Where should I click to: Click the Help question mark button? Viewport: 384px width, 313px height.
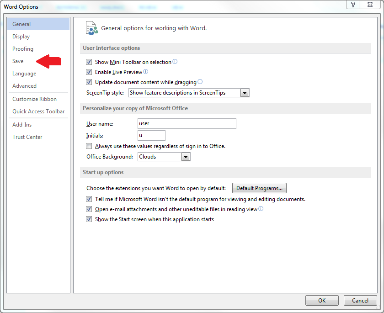pyautogui.click(x=352, y=5)
